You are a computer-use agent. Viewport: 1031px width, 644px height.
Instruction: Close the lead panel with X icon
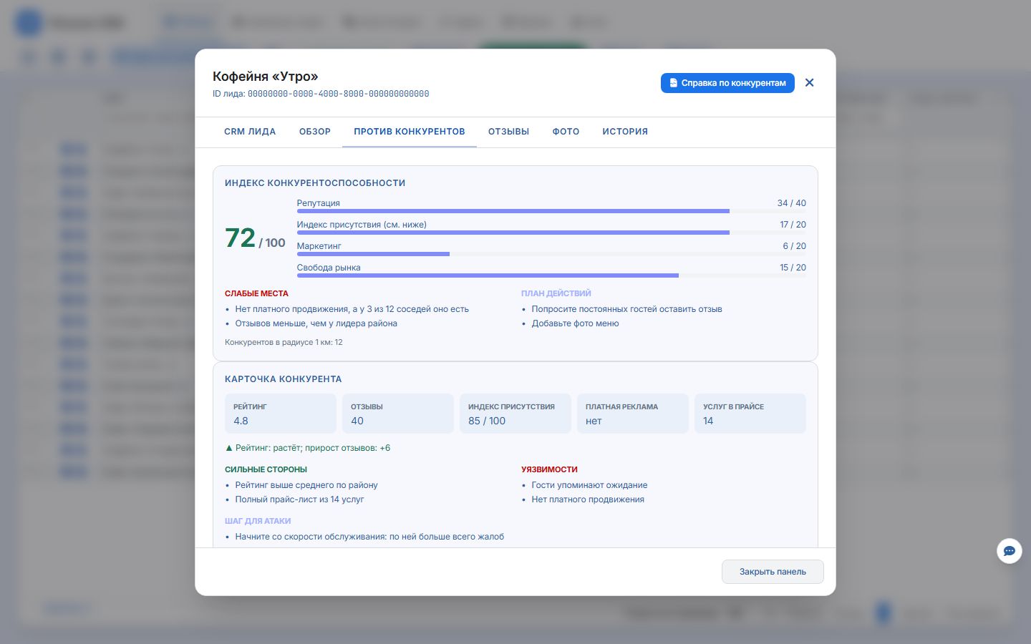809,83
